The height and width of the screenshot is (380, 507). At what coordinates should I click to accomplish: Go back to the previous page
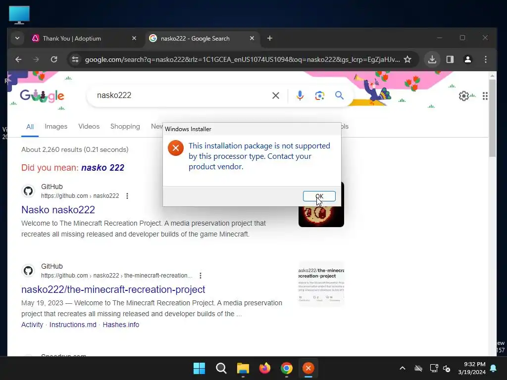tap(18, 59)
